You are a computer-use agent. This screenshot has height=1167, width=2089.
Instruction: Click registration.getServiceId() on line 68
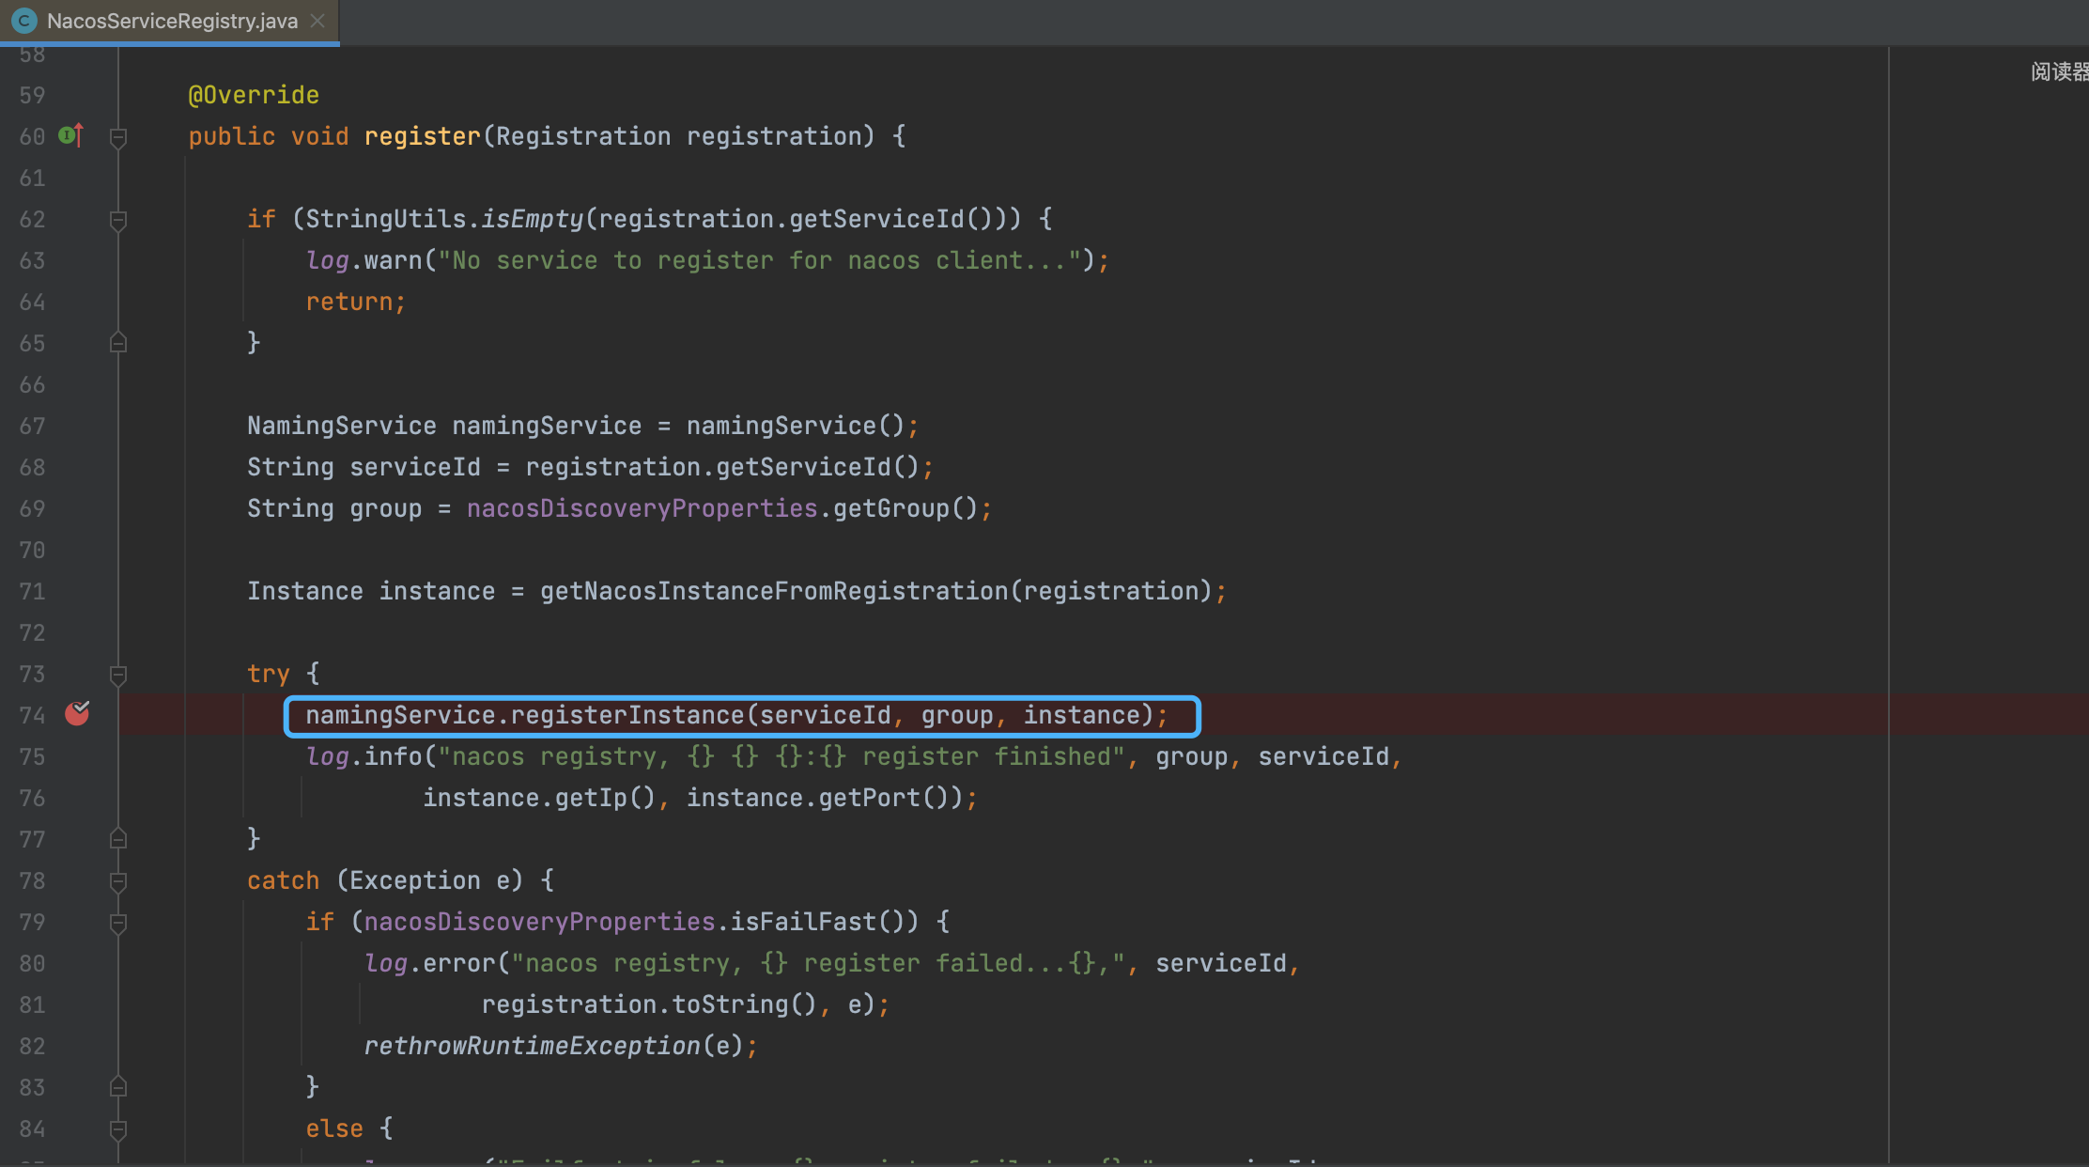[721, 467]
